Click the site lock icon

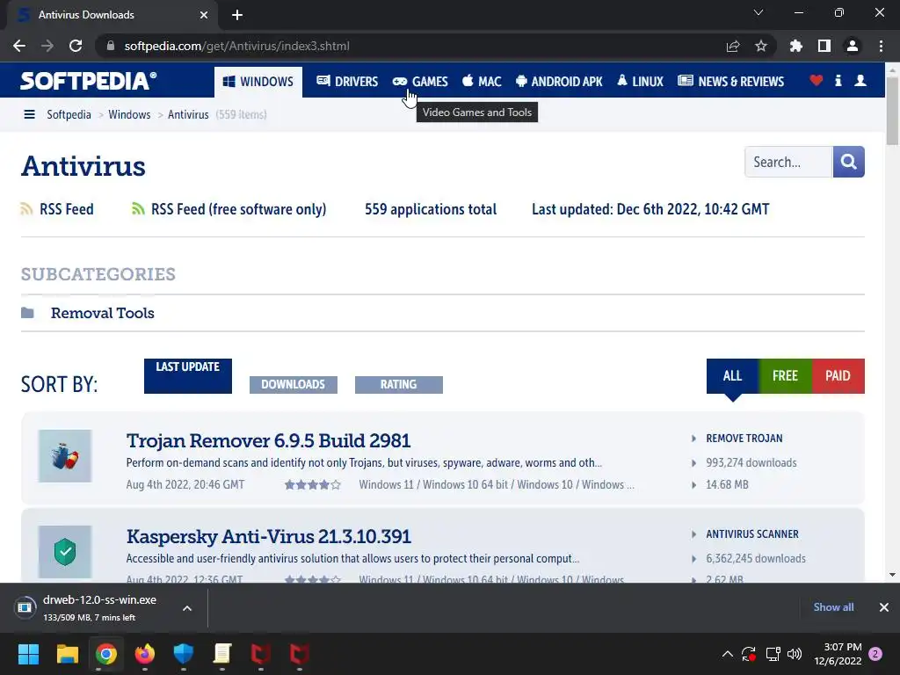pyautogui.click(x=111, y=46)
